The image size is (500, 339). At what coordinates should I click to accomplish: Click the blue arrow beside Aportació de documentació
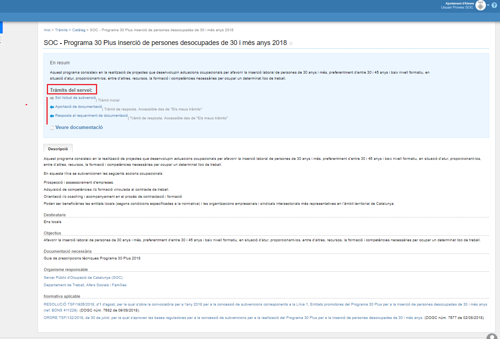(x=52, y=107)
